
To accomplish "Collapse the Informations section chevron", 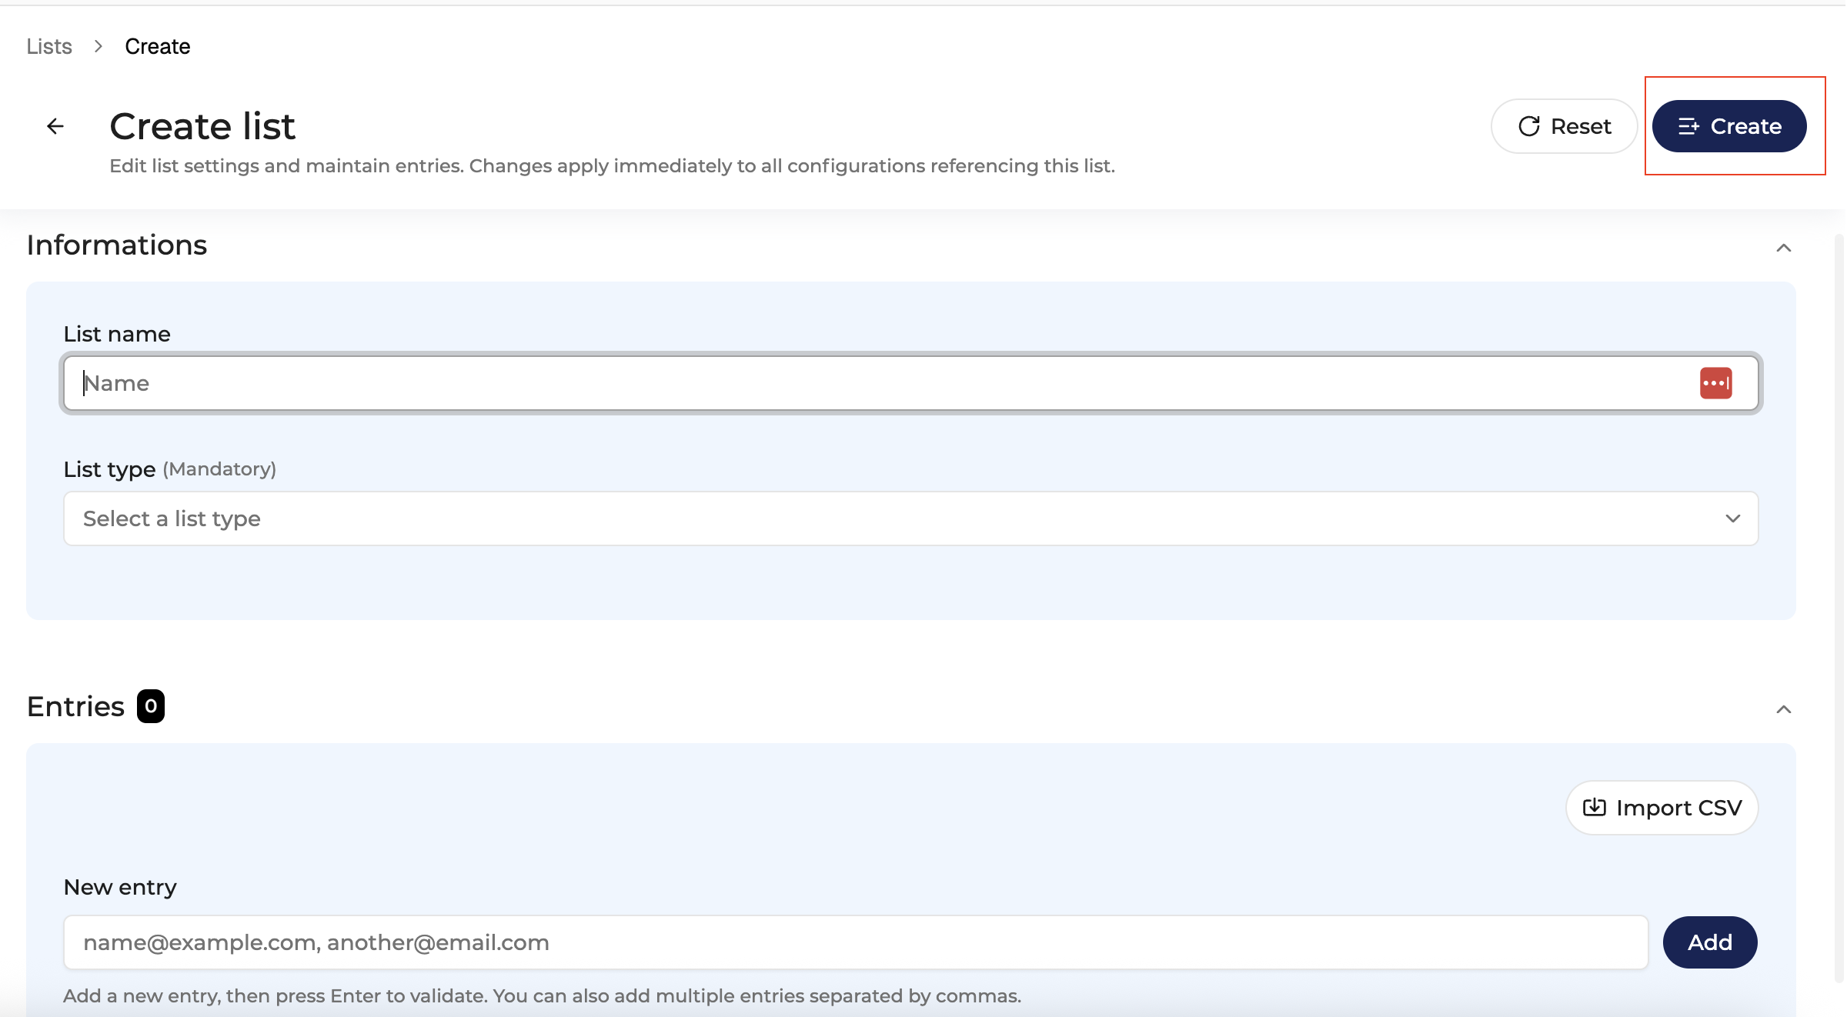I will click(1783, 248).
